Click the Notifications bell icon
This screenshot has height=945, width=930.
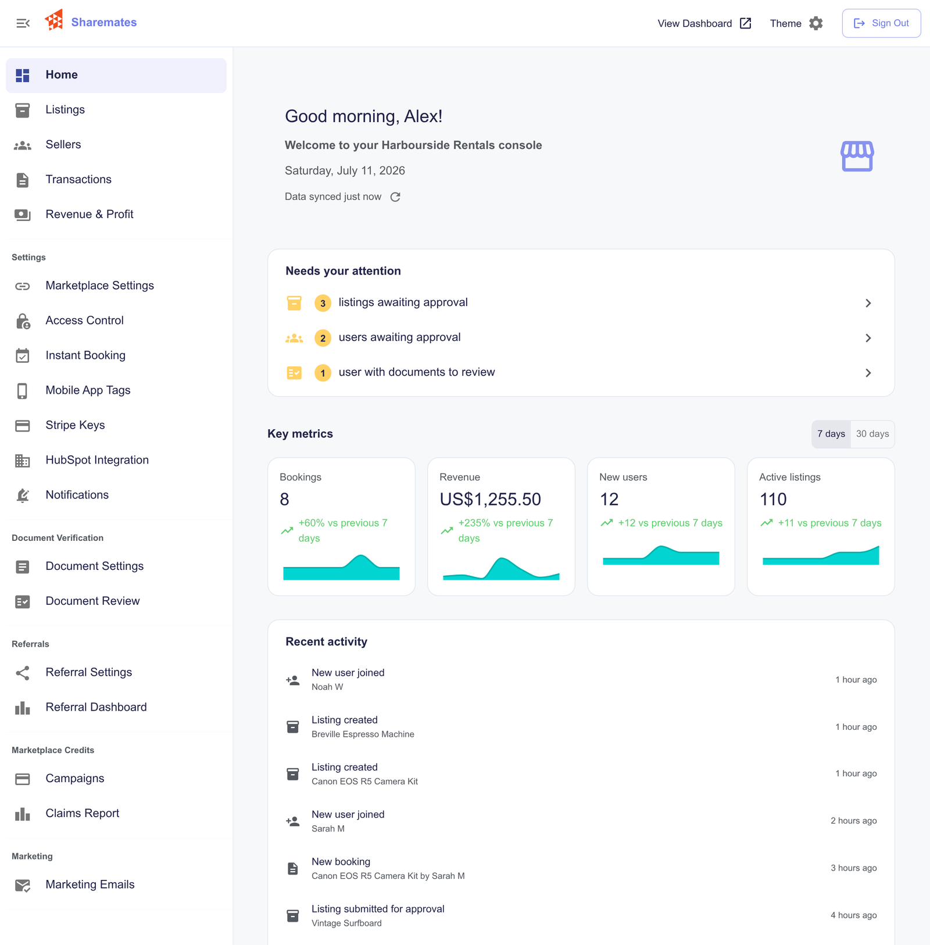[23, 495]
